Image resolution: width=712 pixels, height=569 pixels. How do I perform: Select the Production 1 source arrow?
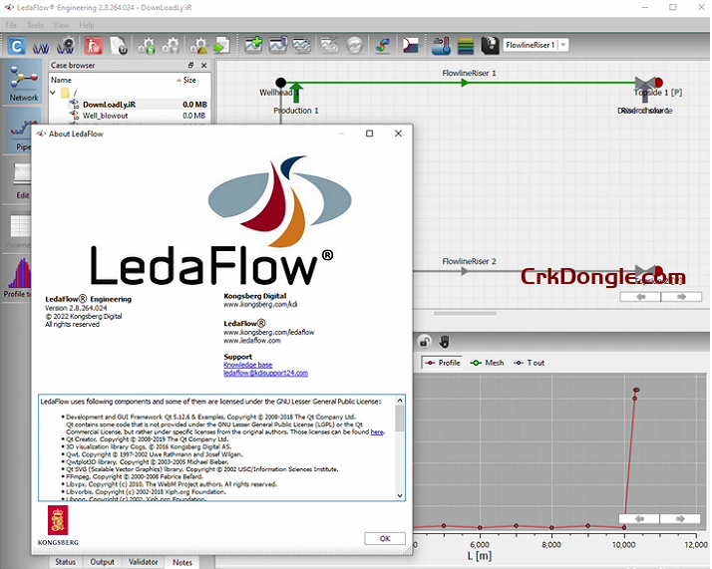coord(296,93)
